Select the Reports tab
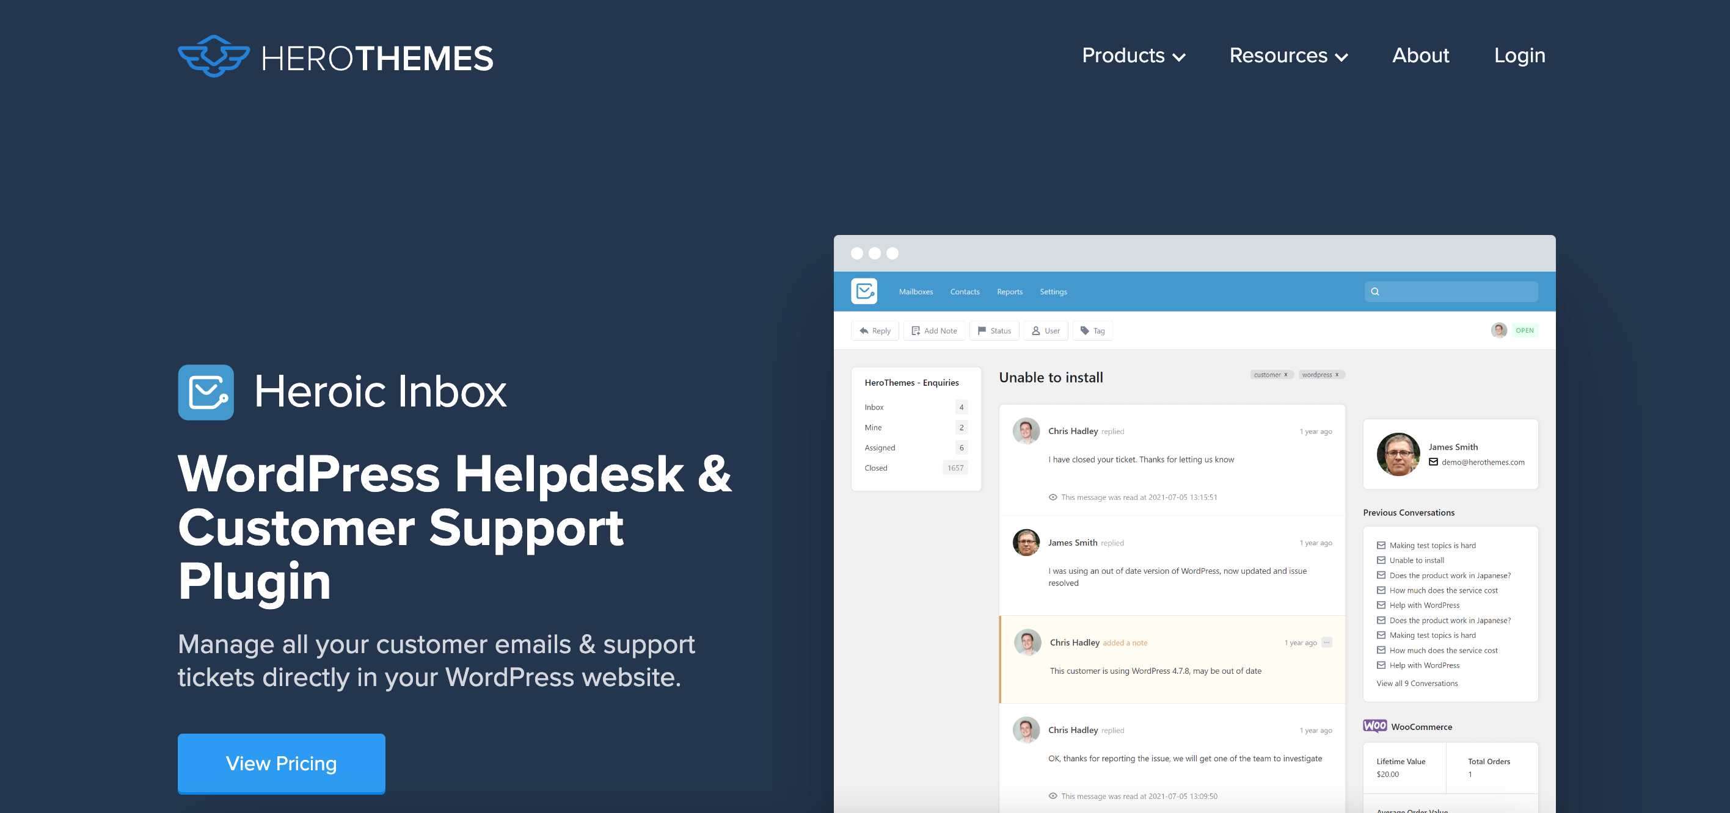This screenshot has width=1730, height=813. [x=1010, y=291]
